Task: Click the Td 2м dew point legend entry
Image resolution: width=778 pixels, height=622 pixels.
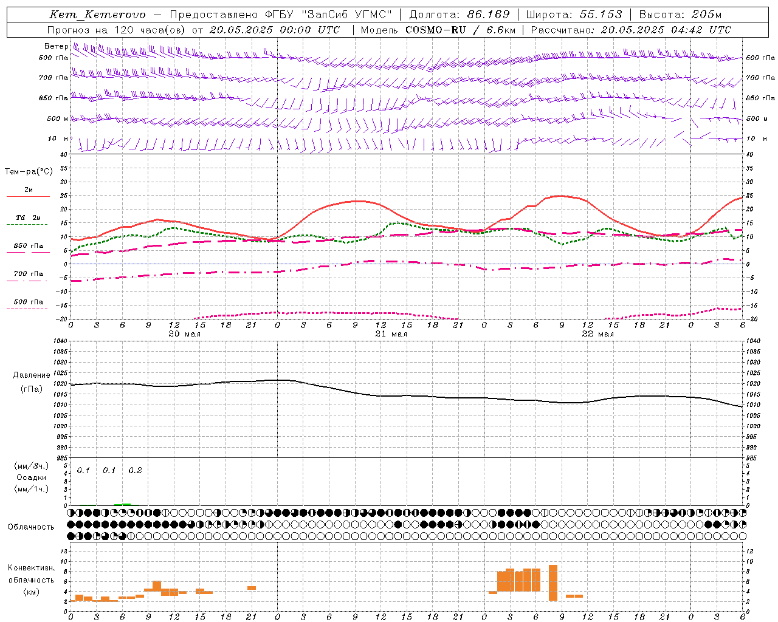Action: pos(28,217)
